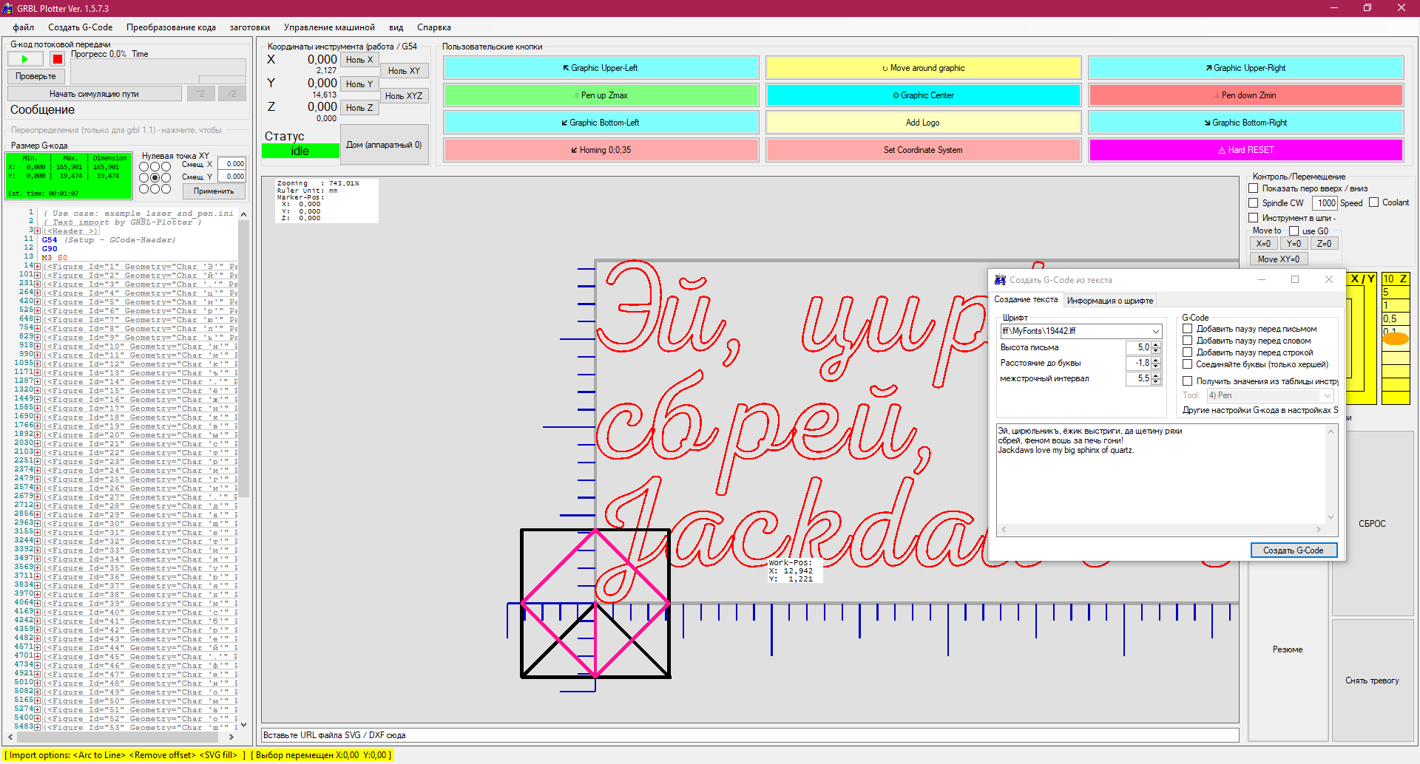This screenshot has height=764, width=1420.
Task: Click the Graphic Center target button
Action: [923, 95]
